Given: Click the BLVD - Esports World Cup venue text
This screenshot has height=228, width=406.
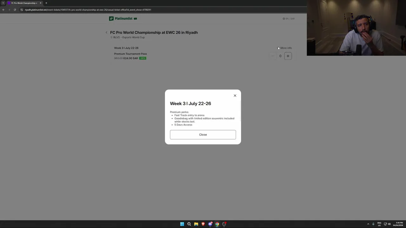Looking at the screenshot, I should pos(129,37).
